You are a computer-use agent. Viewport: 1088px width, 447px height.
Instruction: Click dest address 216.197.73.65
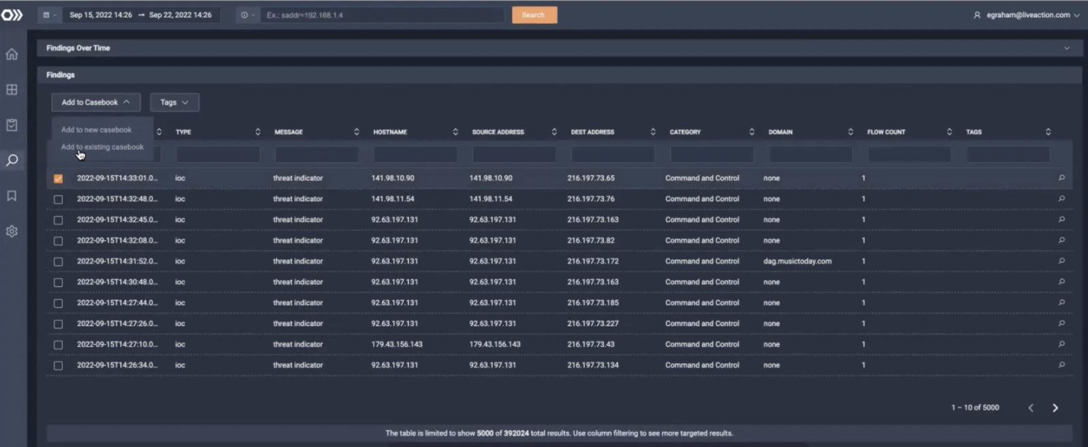pyautogui.click(x=591, y=179)
